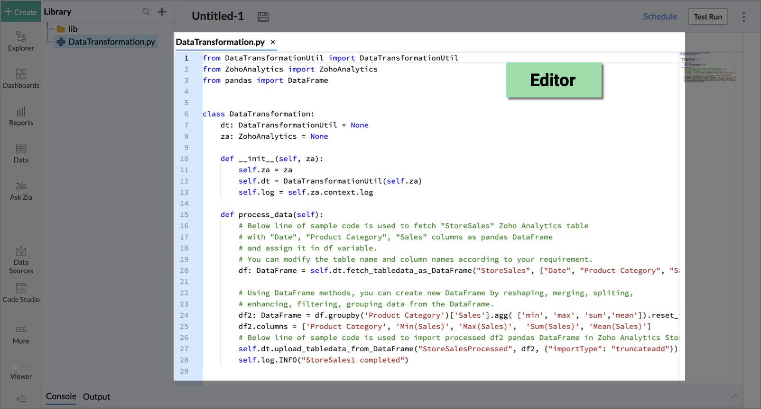The height and width of the screenshot is (409, 761).
Task: Select DataTransformation.py in Library tree
Action: [x=111, y=42]
